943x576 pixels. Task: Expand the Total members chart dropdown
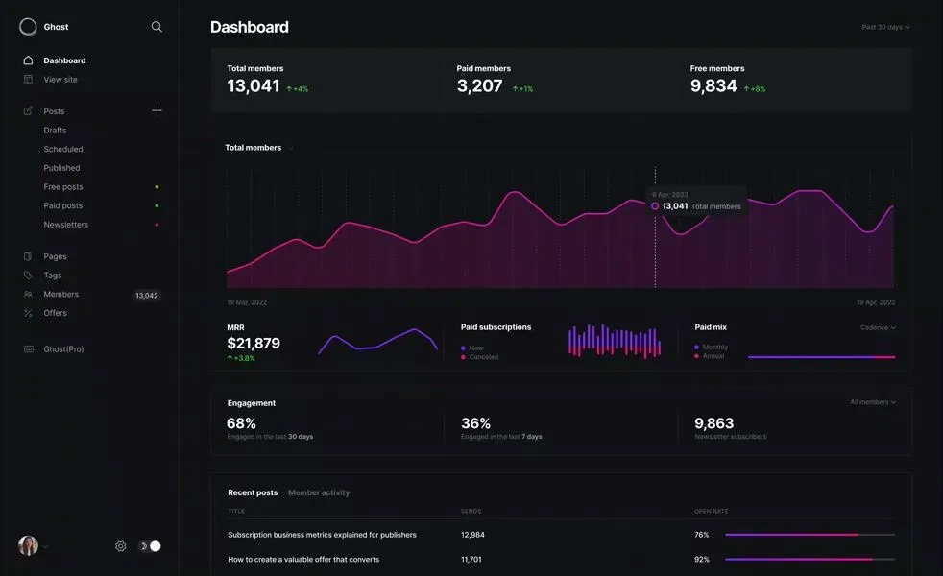coord(291,148)
